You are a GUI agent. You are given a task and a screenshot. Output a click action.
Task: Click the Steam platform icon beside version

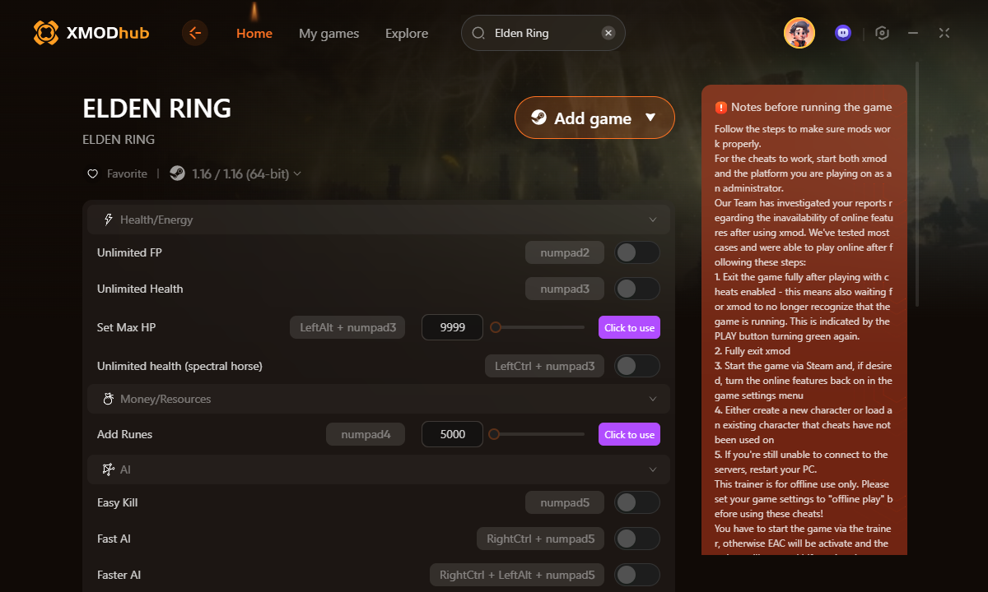click(x=177, y=173)
